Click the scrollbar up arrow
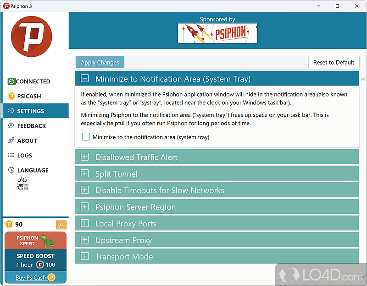The width and height of the screenshot is (367, 286). click(x=363, y=79)
